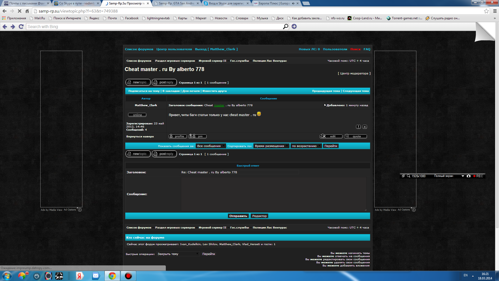Viewport: 499px width, 281px height.
Task: Stop page loading with X button
Action: point(19,11)
